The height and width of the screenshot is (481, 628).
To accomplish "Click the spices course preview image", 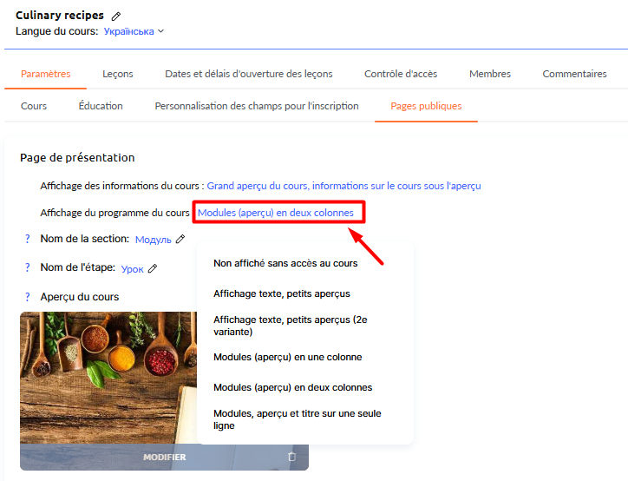I will tap(108, 377).
